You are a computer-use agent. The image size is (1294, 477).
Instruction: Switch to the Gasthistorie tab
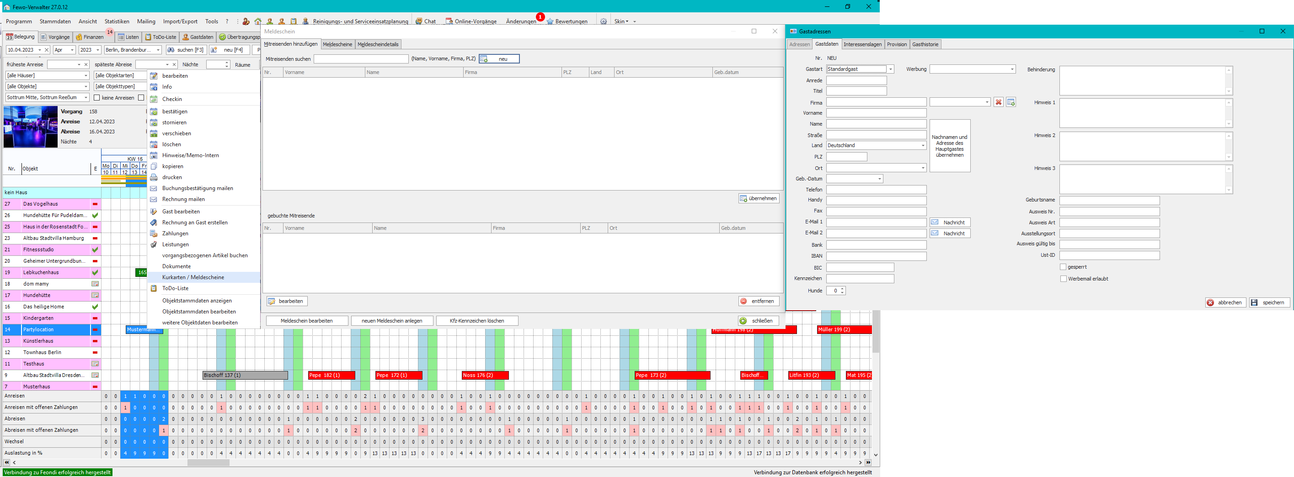click(x=925, y=44)
